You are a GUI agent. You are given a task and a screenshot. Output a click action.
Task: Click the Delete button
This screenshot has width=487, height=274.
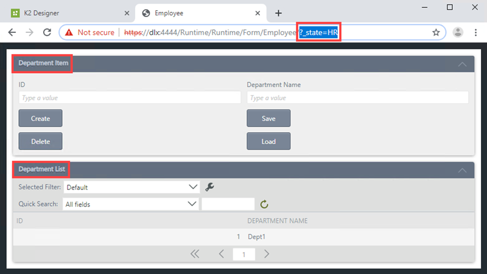pyautogui.click(x=40, y=141)
